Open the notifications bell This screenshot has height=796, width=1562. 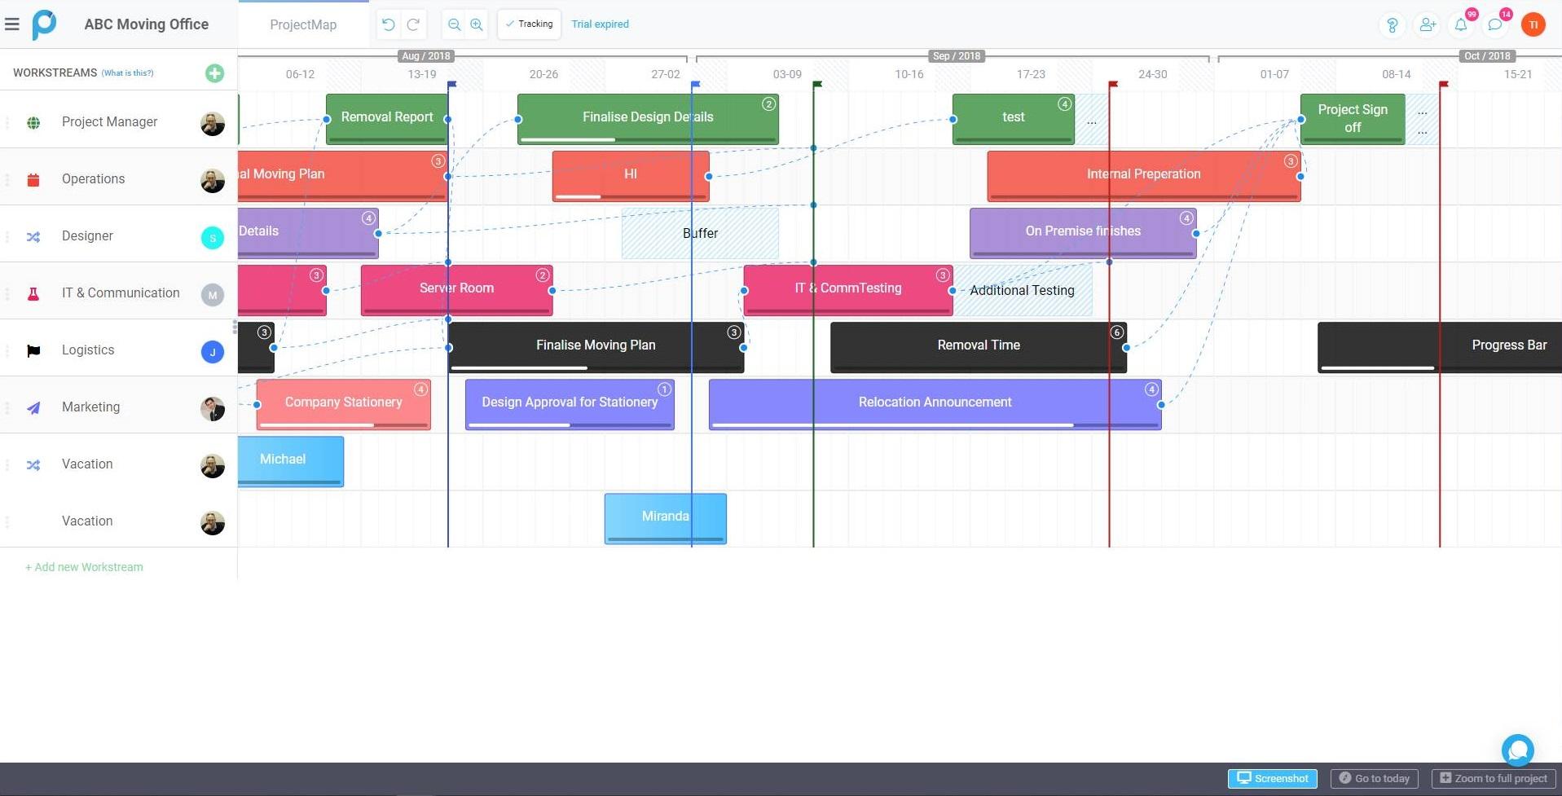click(1461, 24)
